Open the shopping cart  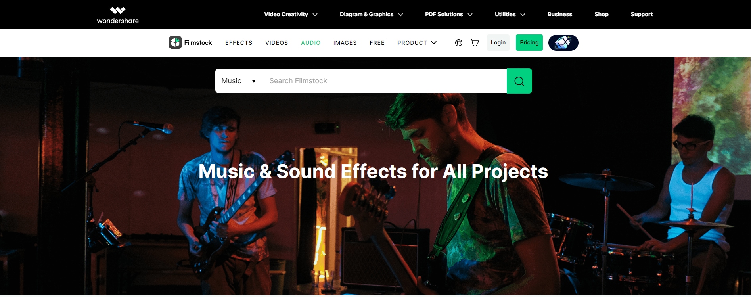coord(475,43)
